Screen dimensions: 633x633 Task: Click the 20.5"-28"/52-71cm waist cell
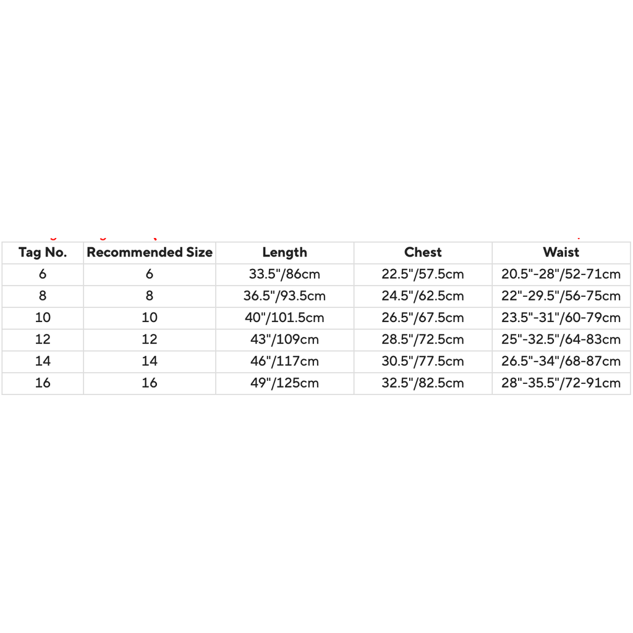pos(561,274)
